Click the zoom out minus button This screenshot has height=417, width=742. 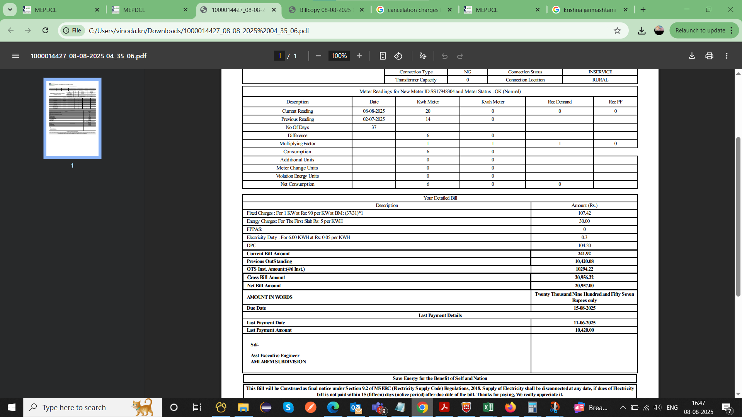(x=318, y=56)
